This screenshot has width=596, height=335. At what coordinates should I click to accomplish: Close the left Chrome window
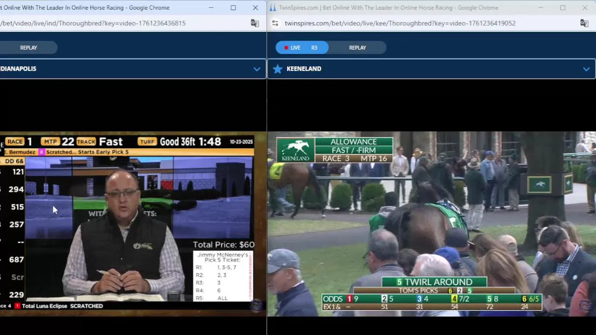coord(256,7)
